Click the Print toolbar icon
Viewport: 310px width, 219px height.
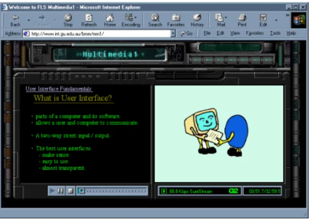(x=242, y=17)
